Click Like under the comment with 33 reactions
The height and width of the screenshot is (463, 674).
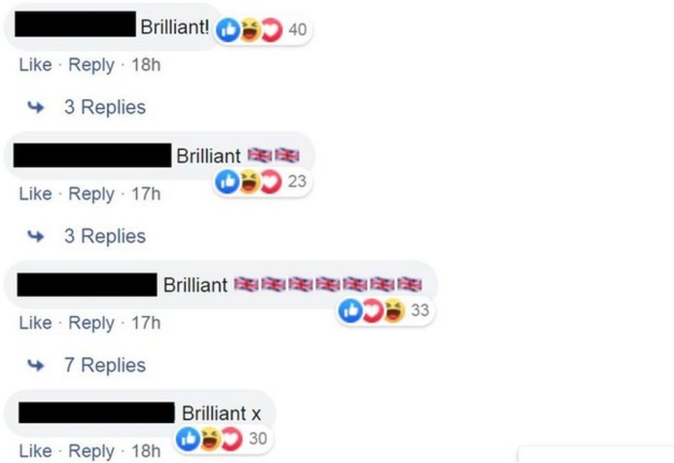pos(34,323)
